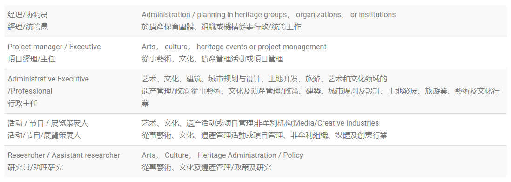Image resolution: width=511 pixels, height=182 pixels.
Task: Select the '項目經理/主任' title text
Action: (x=32, y=59)
